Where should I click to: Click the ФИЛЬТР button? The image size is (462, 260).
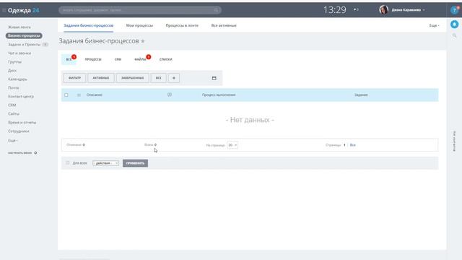click(x=74, y=78)
